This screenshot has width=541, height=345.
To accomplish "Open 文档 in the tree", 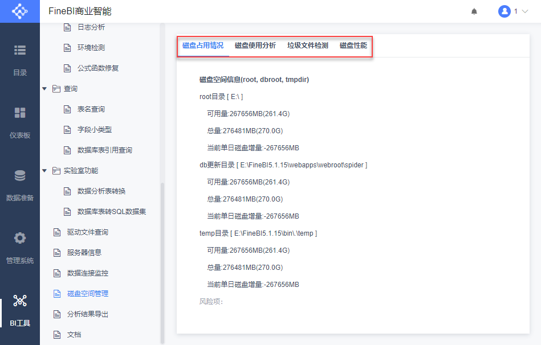I will pyautogui.click(x=74, y=335).
